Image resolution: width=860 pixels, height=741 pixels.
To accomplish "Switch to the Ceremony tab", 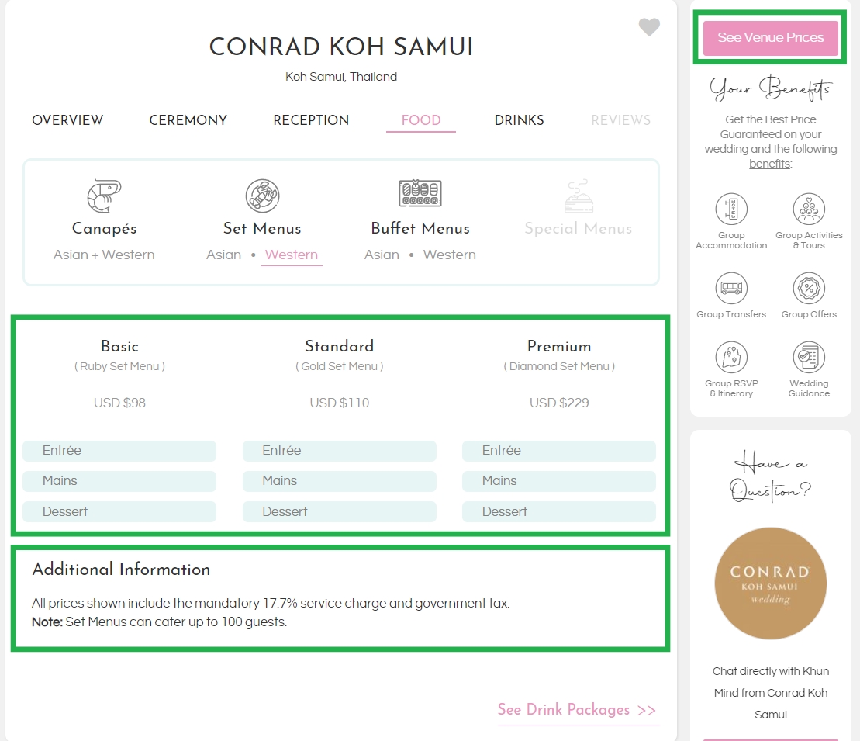I will (x=188, y=120).
